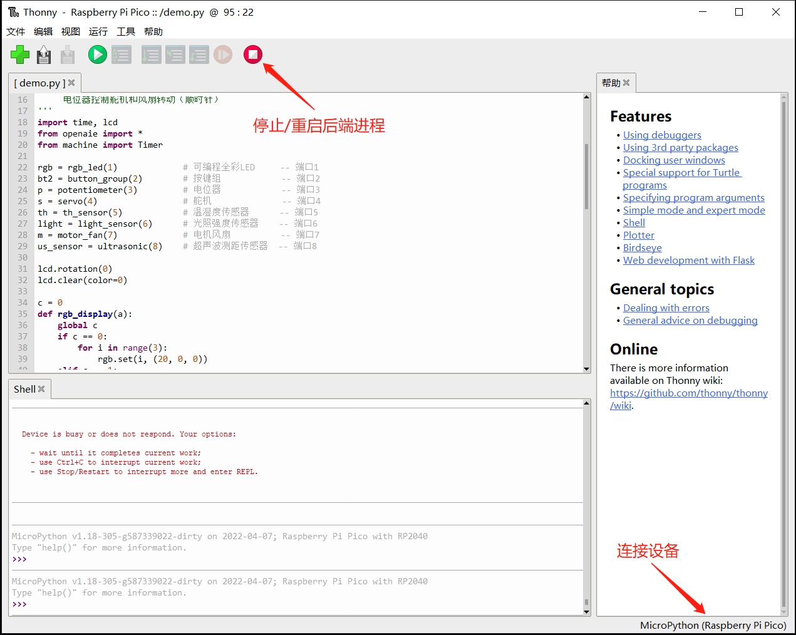The image size is (796, 635).
Task: Close the demo.py editor tab
Action: pyautogui.click(x=71, y=83)
